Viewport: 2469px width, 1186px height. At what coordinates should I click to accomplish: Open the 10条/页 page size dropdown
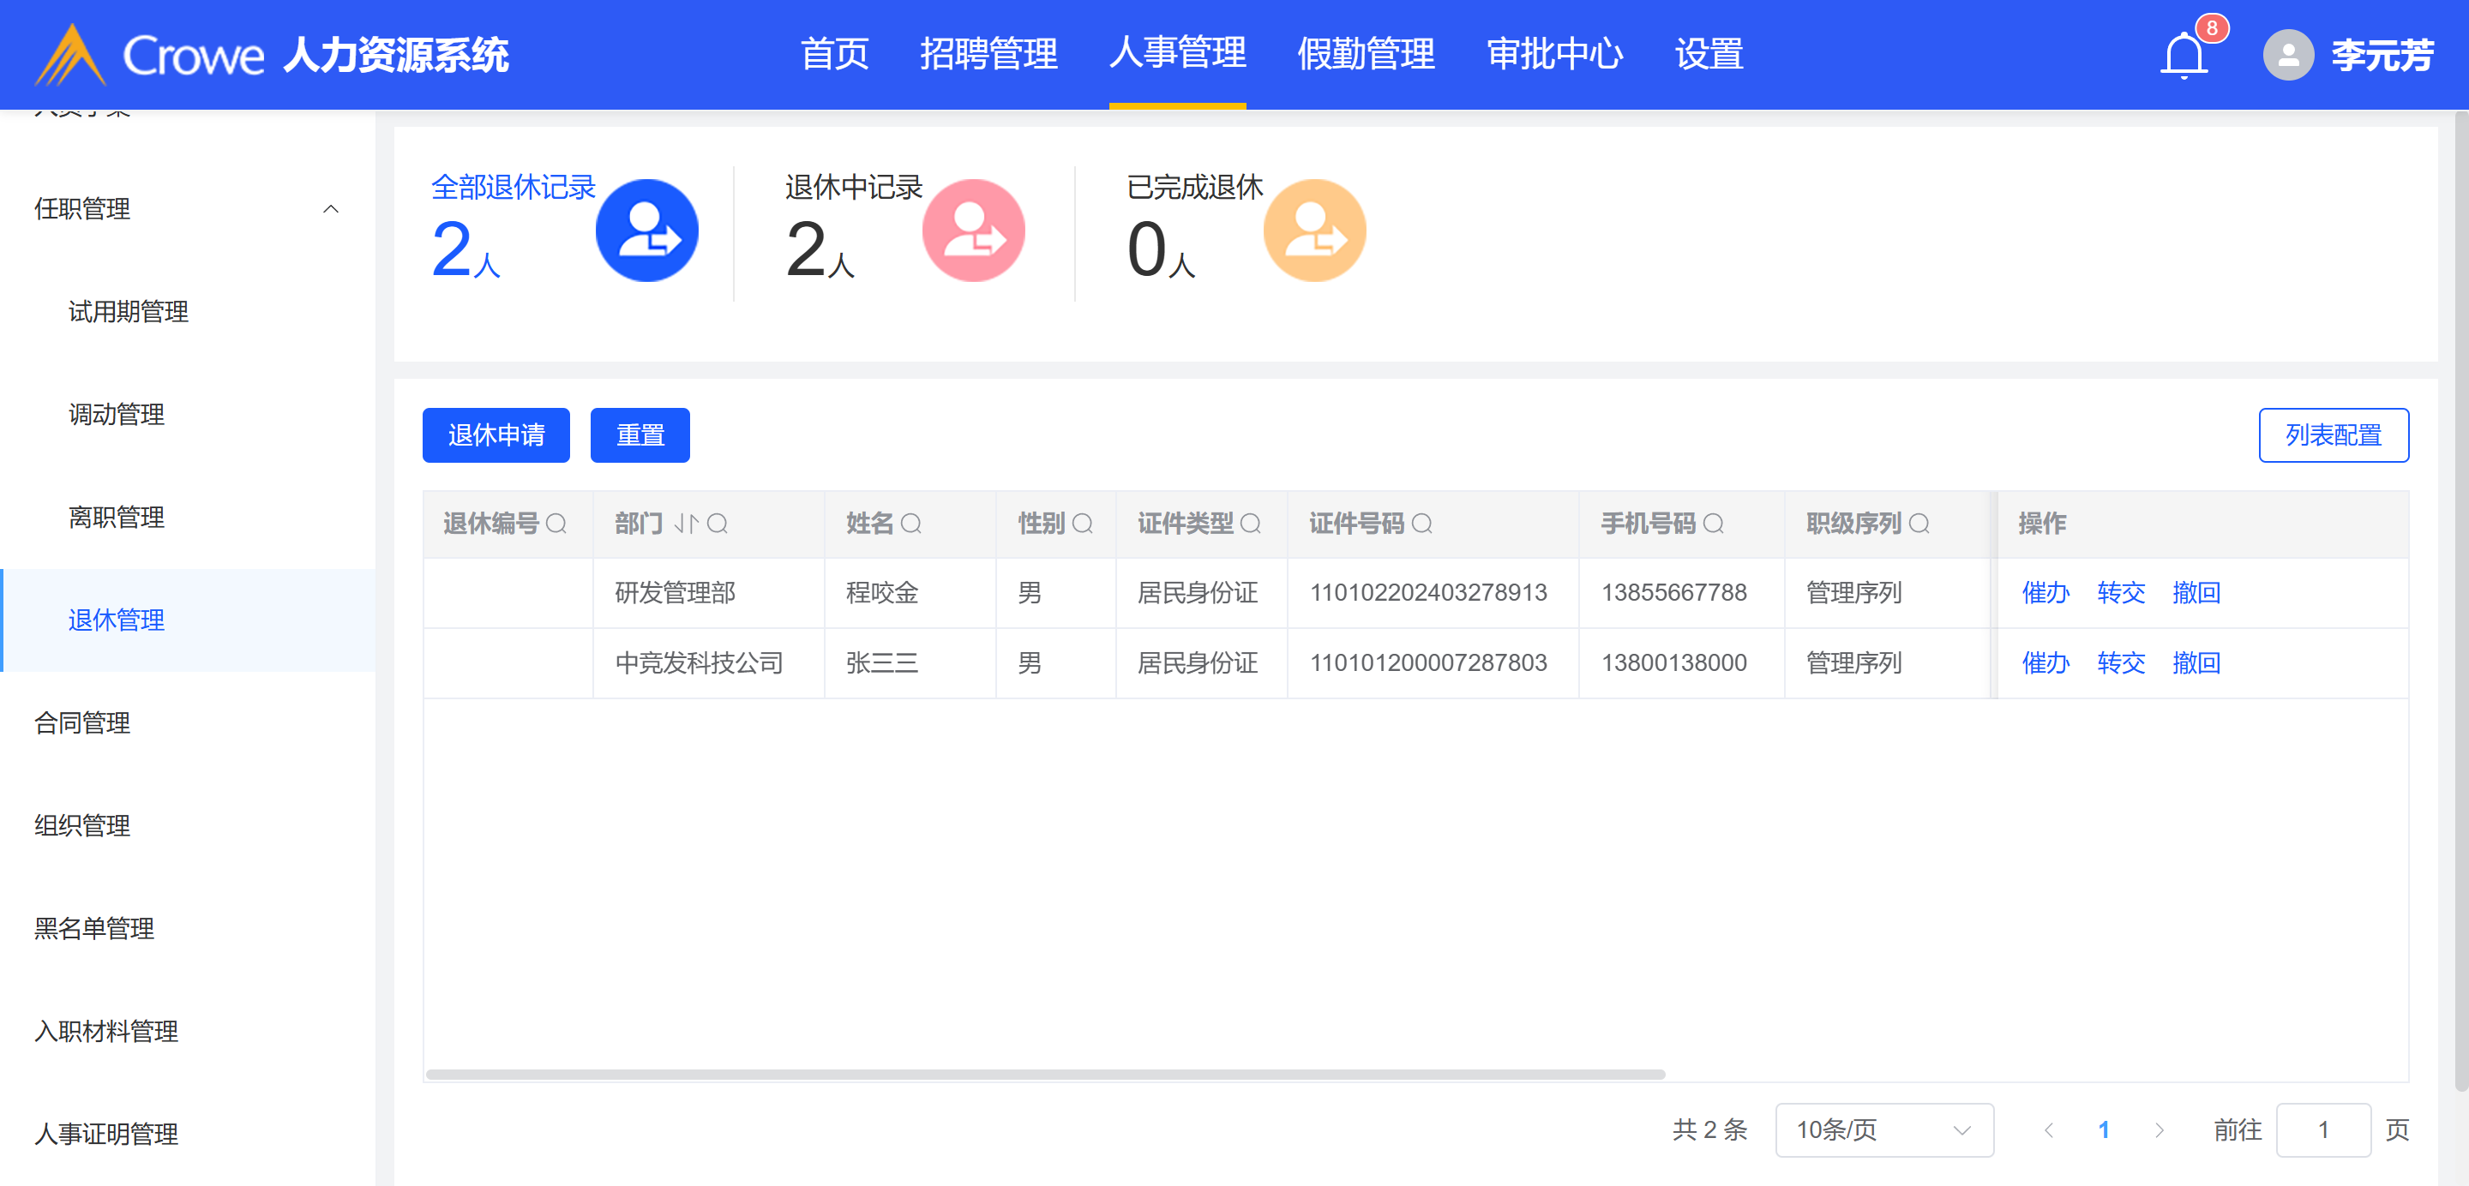(1883, 1129)
